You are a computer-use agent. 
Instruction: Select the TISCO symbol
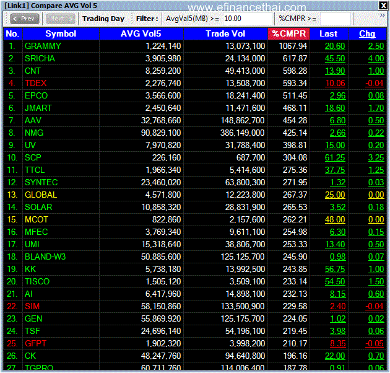pyautogui.click(x=37, y=282)
